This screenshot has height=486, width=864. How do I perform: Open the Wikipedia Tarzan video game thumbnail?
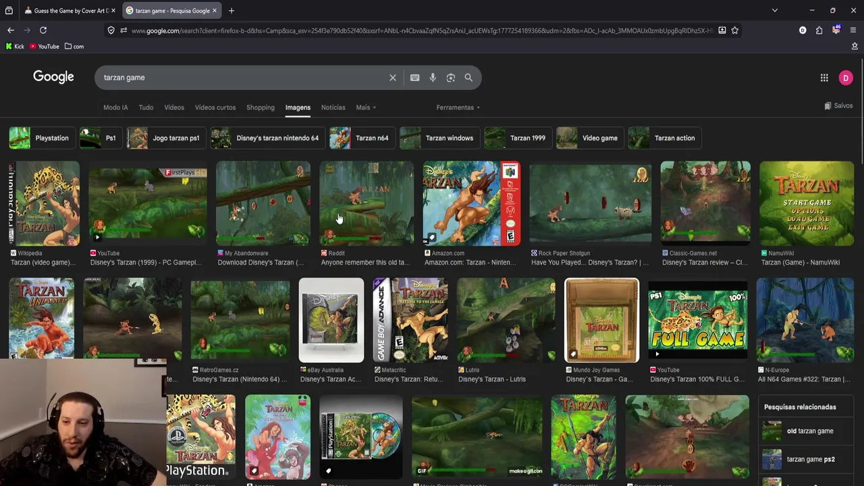click(44, 203)
